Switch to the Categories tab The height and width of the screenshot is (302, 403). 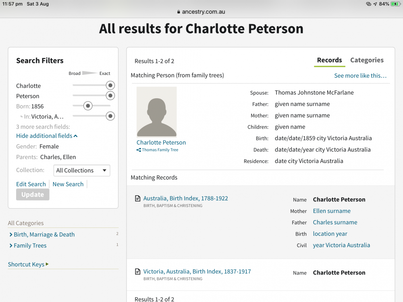pos(367,60)
